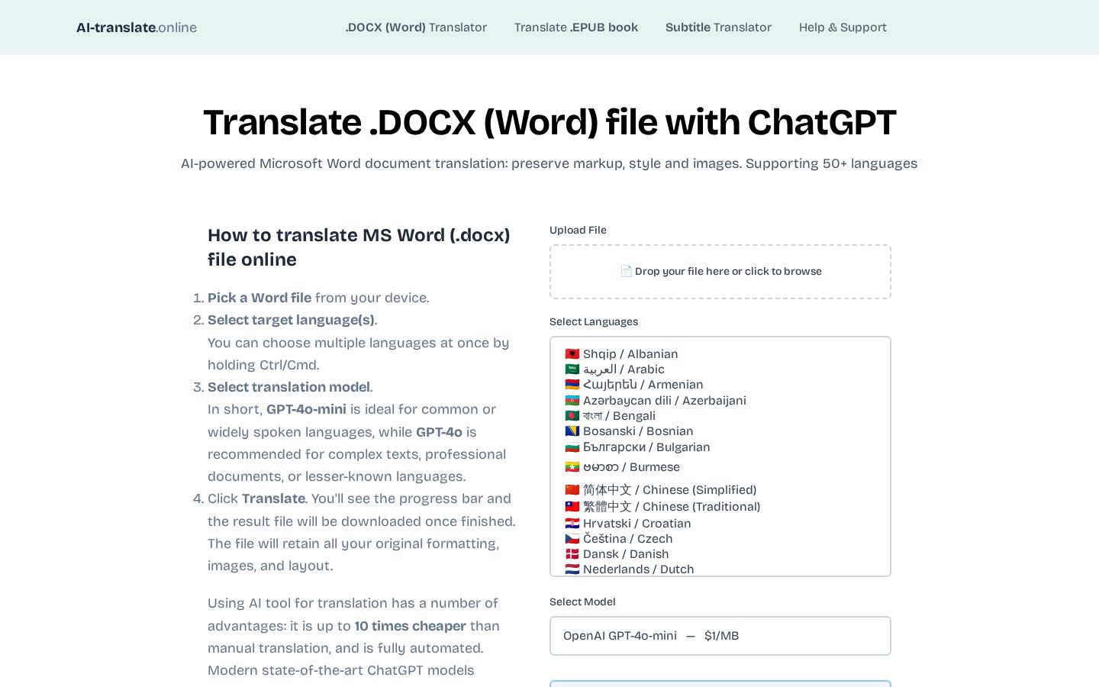The width and height of the screenshot is (1099, 687).
Task: Select Chinese (Simplified) language
Action: tap(720, 490)
